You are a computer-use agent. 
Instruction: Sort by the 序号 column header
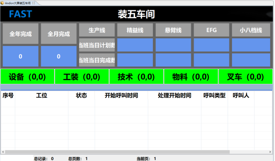8,95
